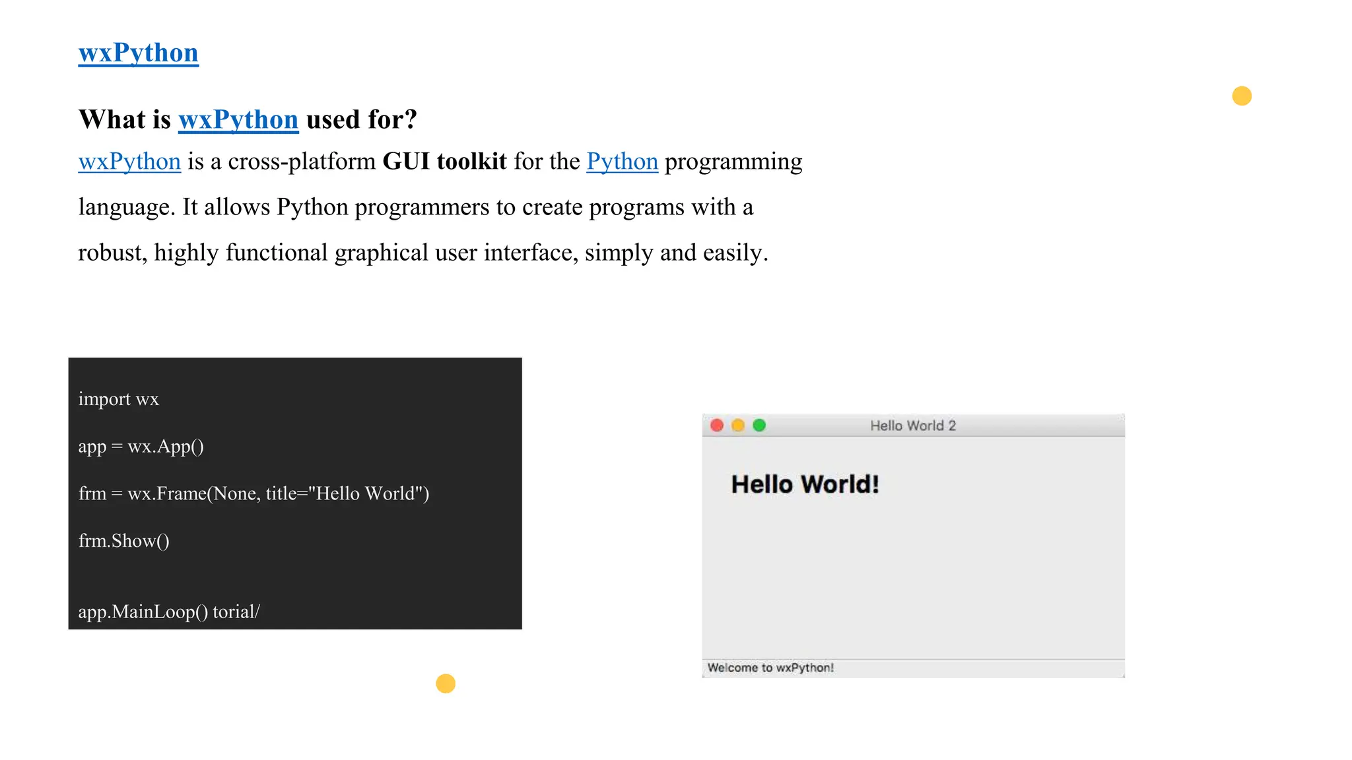
Task: Click the 'app = wx.App()' code line
Action: tap(141, 447)
